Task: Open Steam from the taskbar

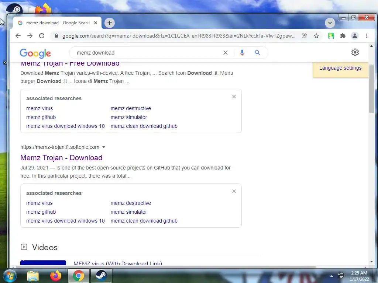Action: [101, 276]
